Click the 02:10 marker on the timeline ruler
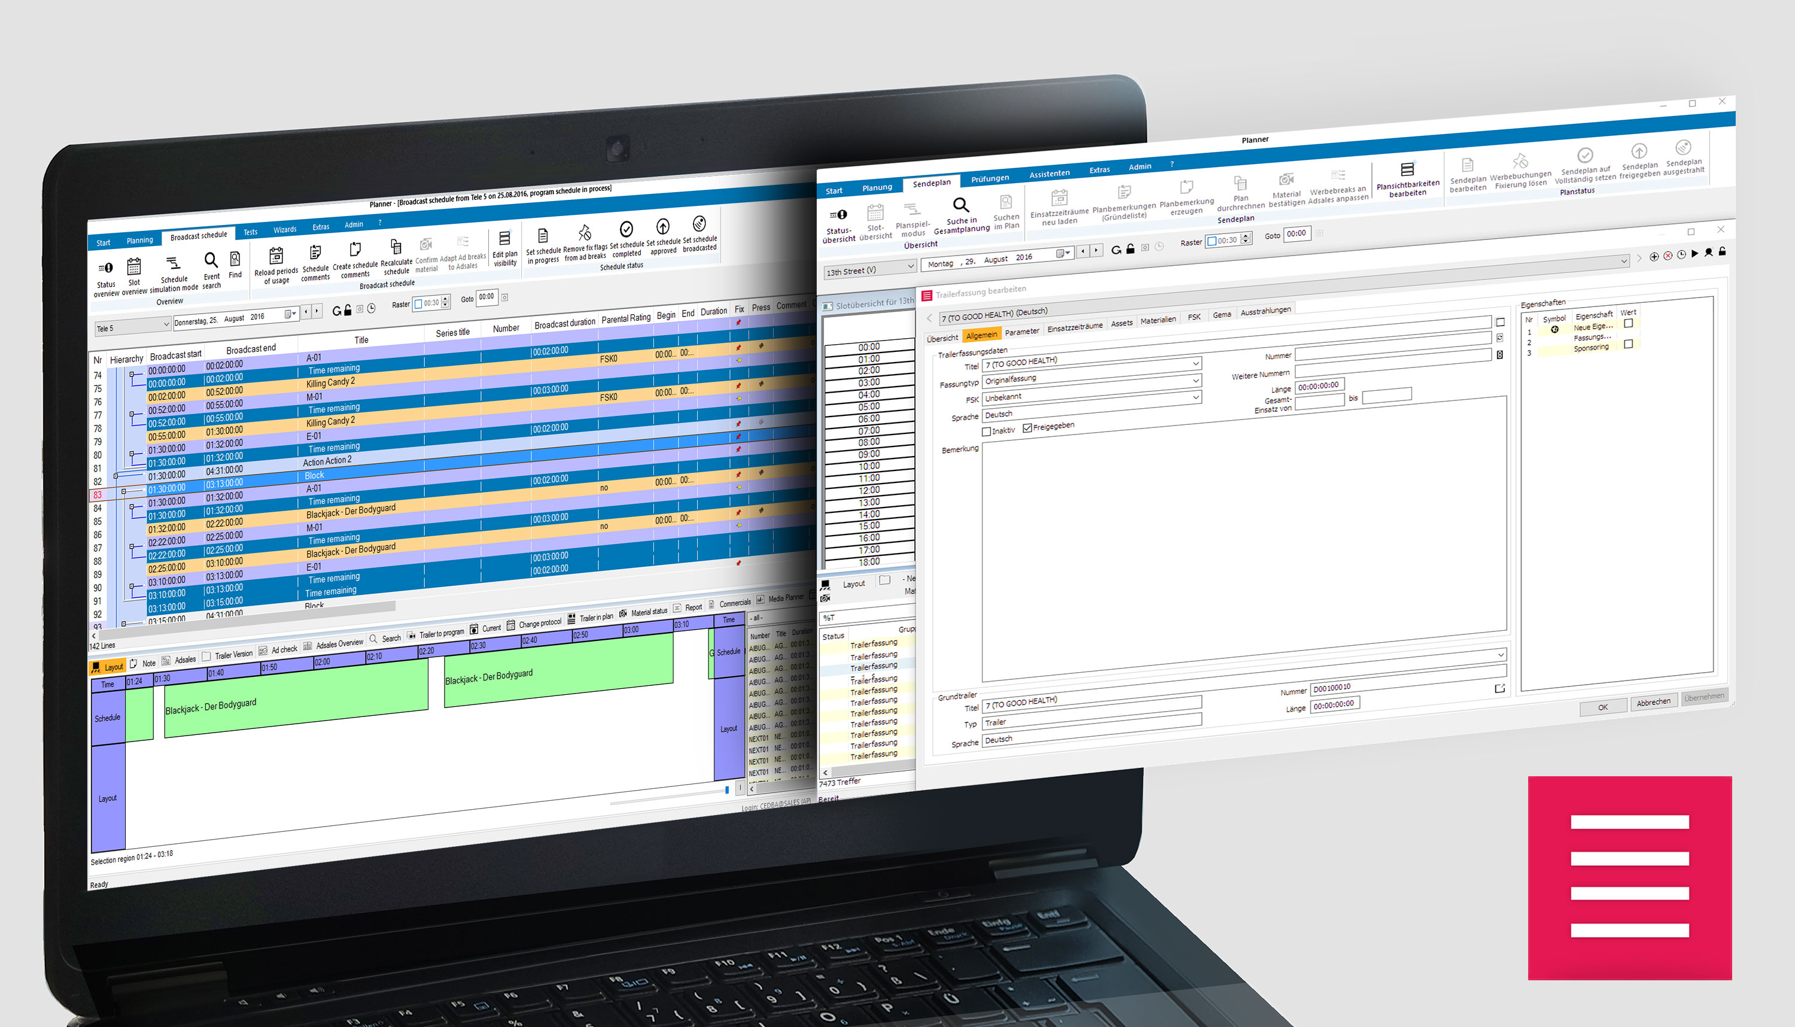The image size is (1795, 1027). [x=392, y=655]
